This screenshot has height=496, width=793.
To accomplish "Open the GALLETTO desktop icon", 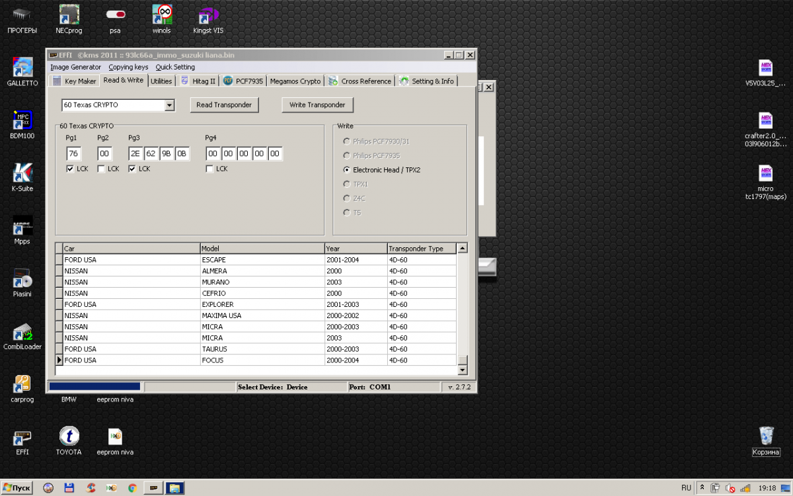I will pyautogui.click(x=22, y=67).
